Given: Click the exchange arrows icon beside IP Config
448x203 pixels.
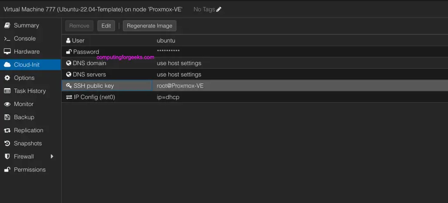Looking at the screenshot, I should (x=69, y=97).
